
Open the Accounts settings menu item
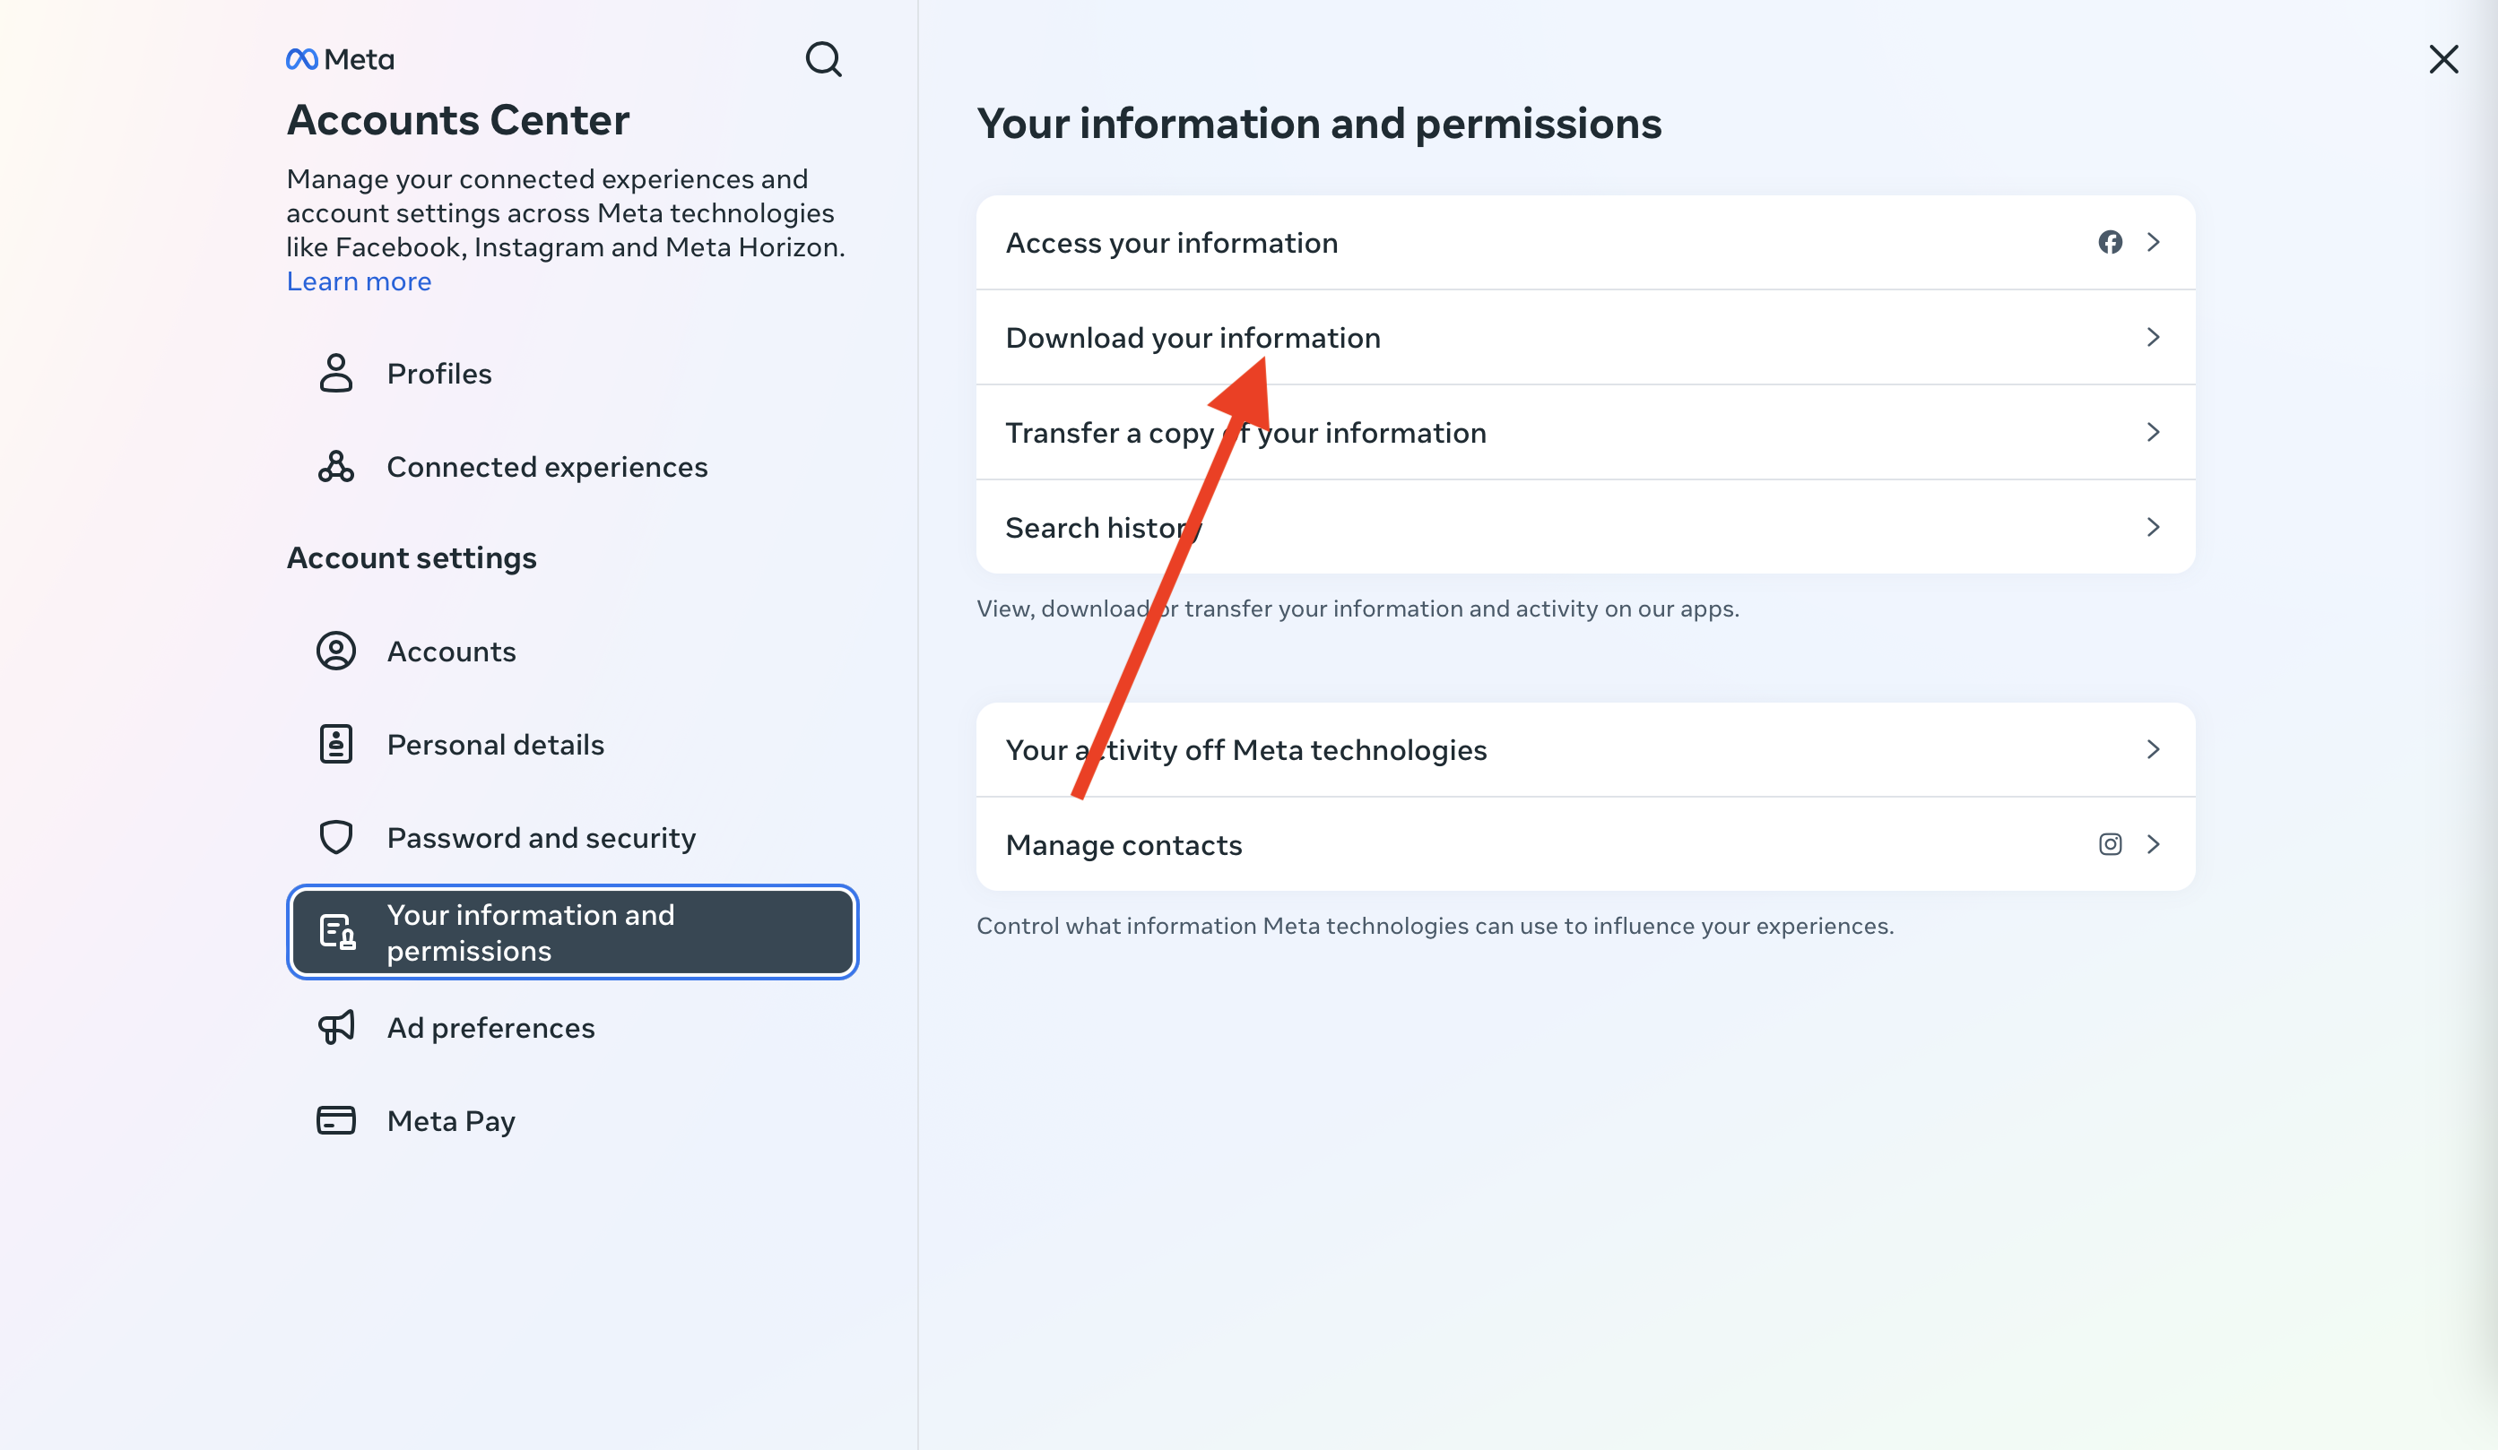(451, 652)
